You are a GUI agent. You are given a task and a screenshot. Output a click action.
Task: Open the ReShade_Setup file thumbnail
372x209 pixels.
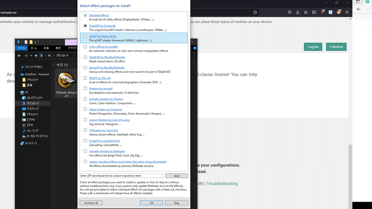[x=66, y=84]
